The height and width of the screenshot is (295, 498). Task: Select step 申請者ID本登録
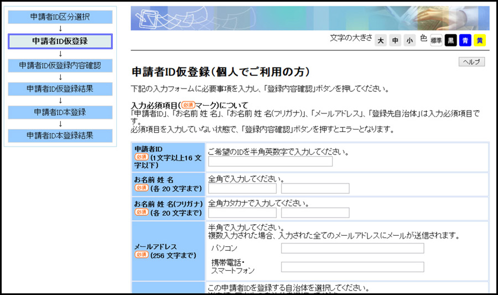point(60,112)
